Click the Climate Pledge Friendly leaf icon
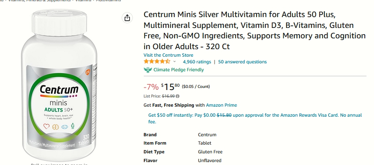Screen dimensions: 374x165 click(x=148, y=70)
